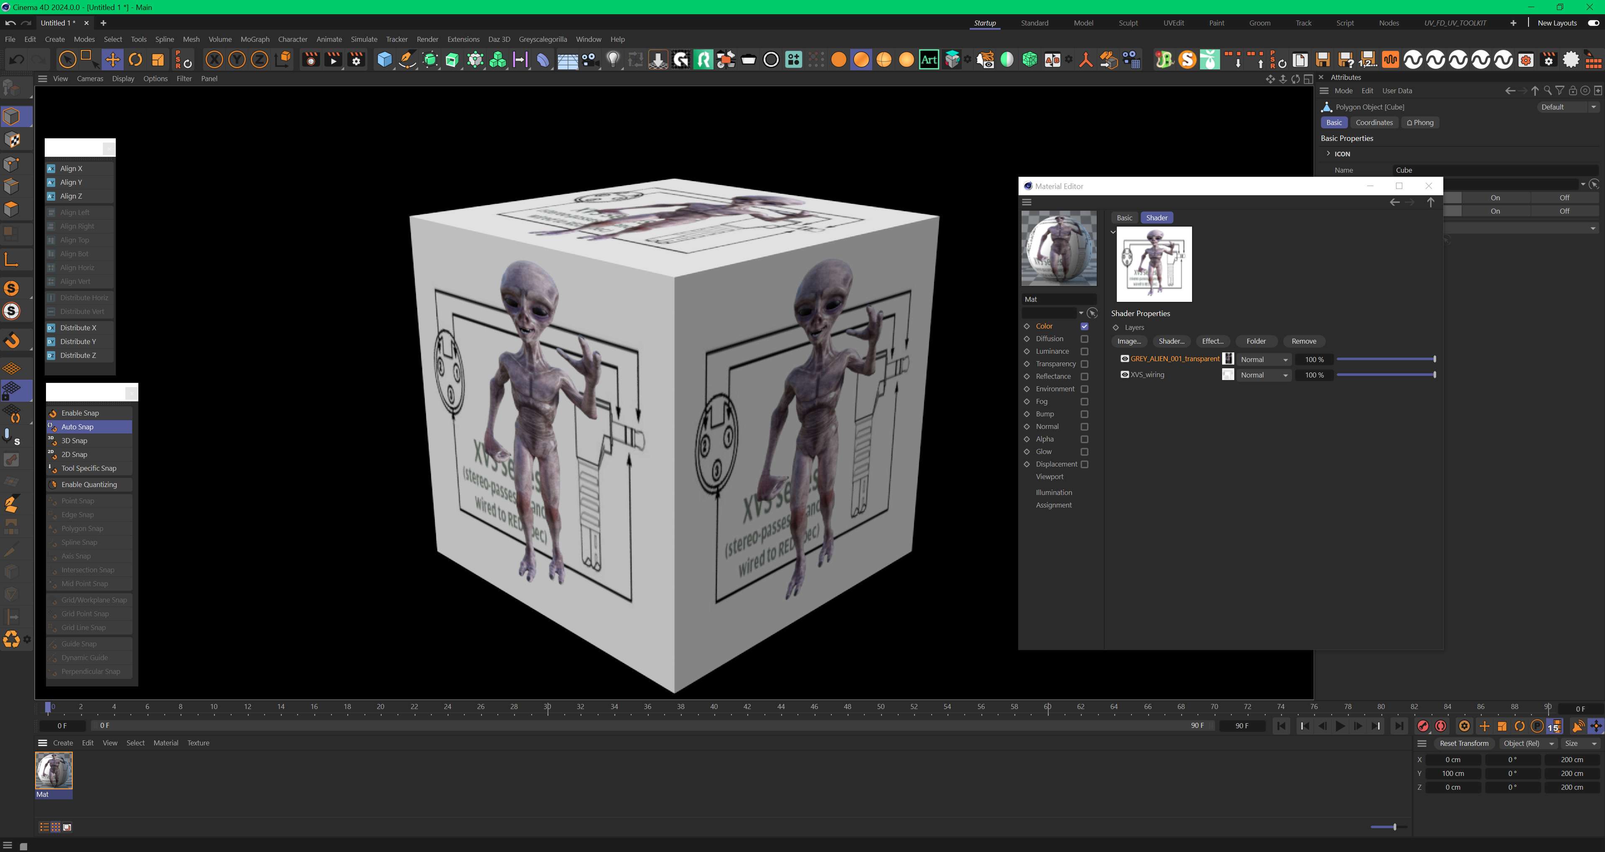1605x852 pixels.
Task: Enable the Luminance channel checkbox
Action: point(1084,352)
